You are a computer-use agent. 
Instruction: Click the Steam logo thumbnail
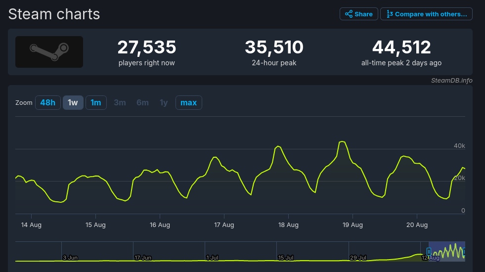[49, 52]
